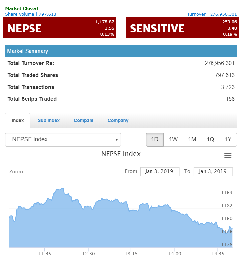
Task: Toggle the 1D time range
Action: [x=155, y=140]
